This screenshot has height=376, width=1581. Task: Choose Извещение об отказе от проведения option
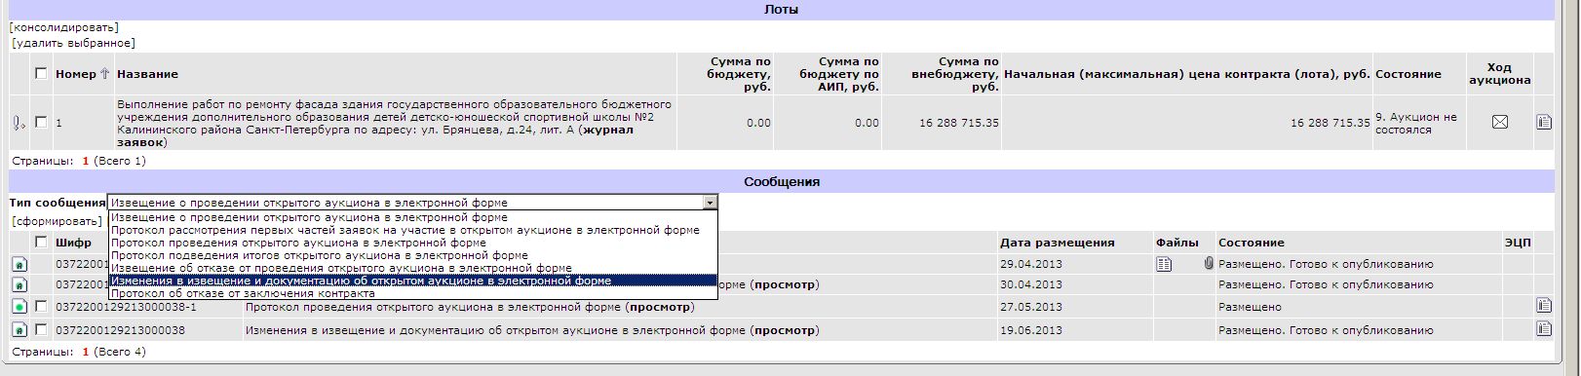coord(413,268)
